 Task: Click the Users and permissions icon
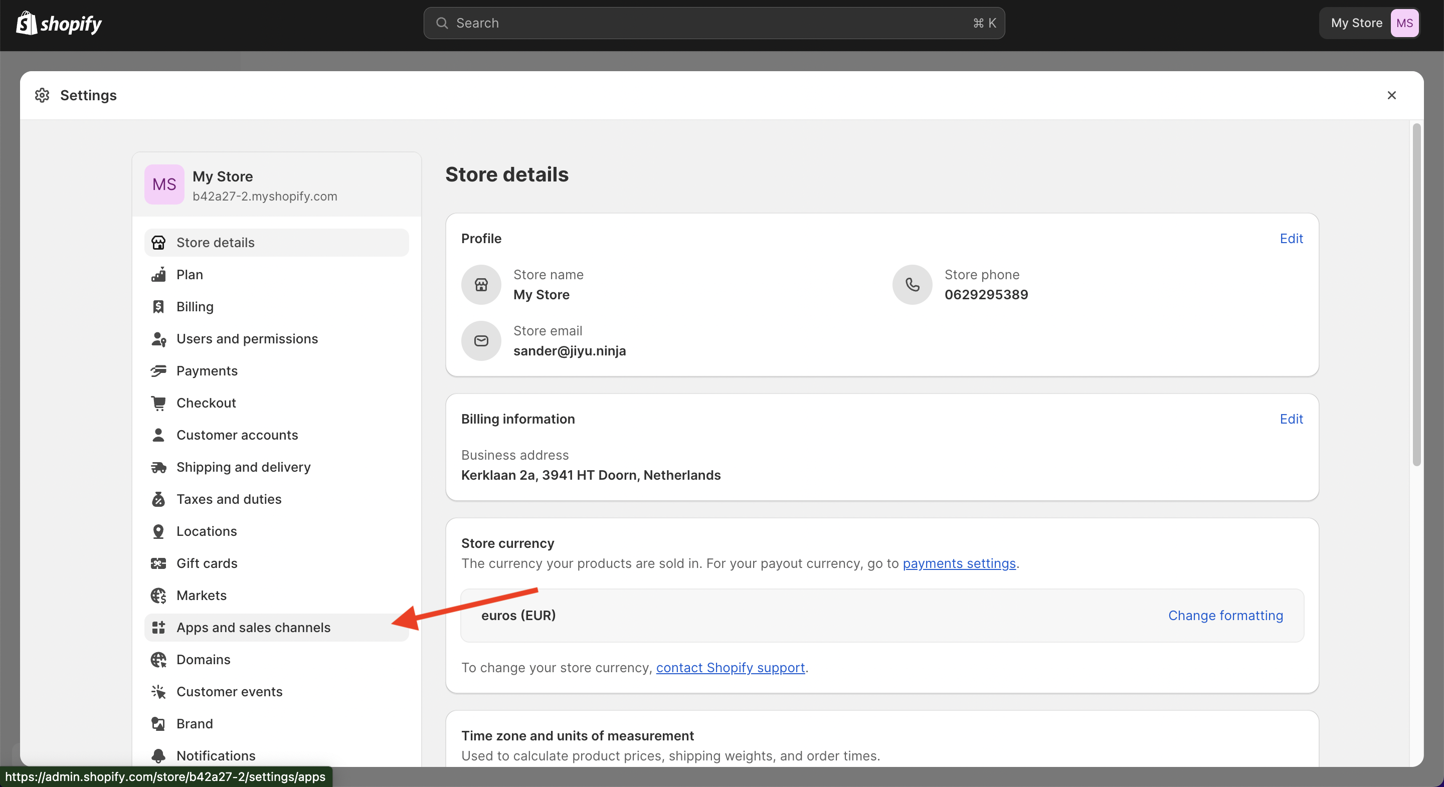point(158,339)
